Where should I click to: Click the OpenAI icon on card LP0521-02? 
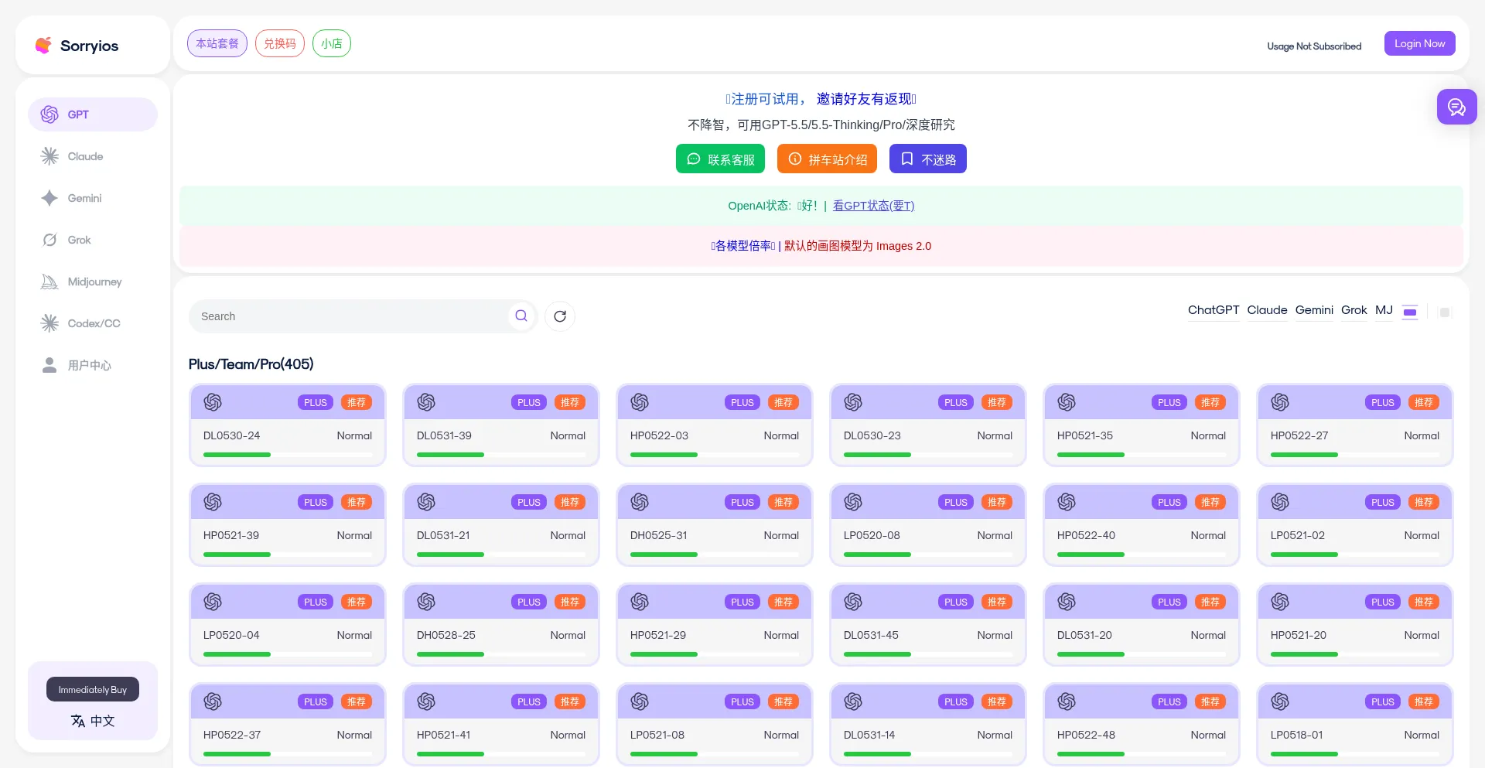[x=1280, y=502]
